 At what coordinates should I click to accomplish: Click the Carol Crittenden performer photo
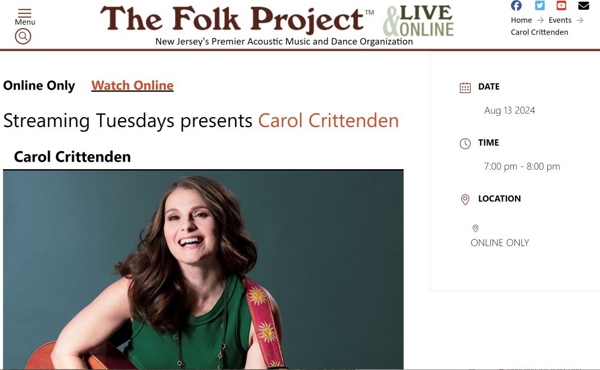(203, 269)
